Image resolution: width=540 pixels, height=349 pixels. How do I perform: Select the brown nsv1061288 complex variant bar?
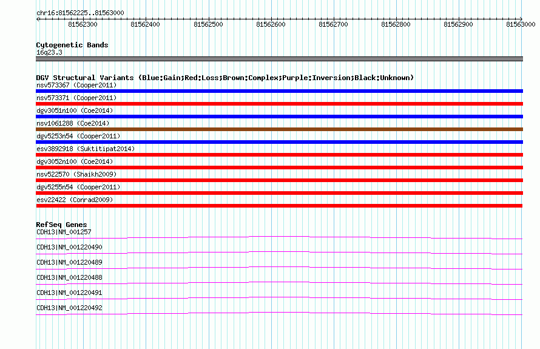coord(279,129)
